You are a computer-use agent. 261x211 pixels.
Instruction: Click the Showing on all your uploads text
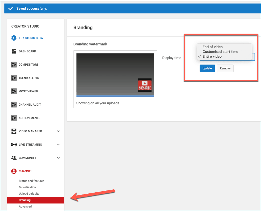point(98,103)
